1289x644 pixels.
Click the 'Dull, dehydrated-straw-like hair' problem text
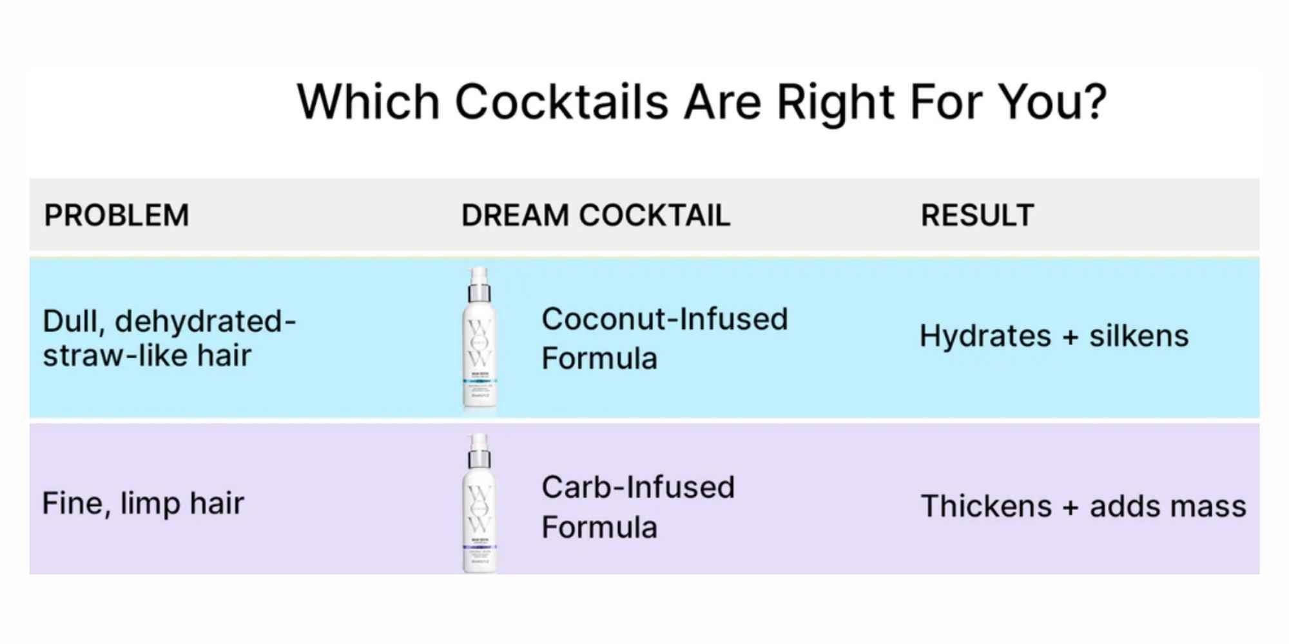coord(169,338)
